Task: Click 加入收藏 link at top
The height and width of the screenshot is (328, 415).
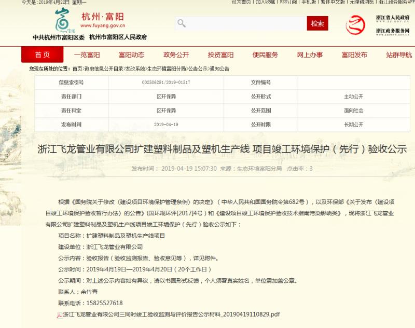Action: pos(265,2)
